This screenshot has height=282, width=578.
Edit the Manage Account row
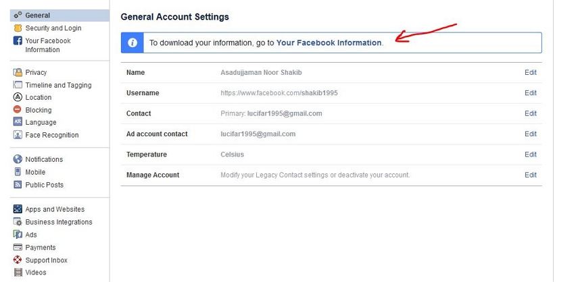(x=531, y=175)
